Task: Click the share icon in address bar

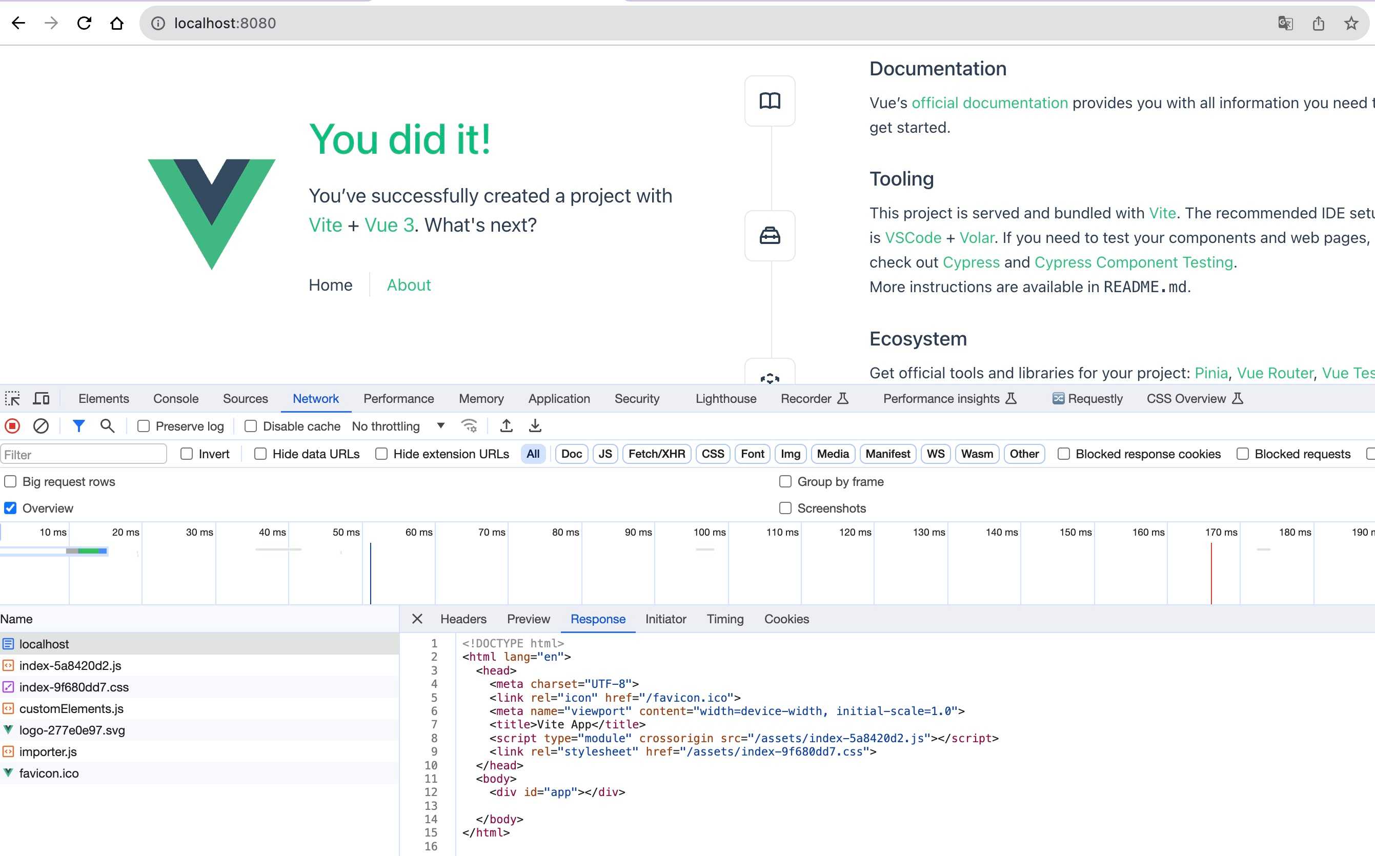Action: [x=1319, y=23]
